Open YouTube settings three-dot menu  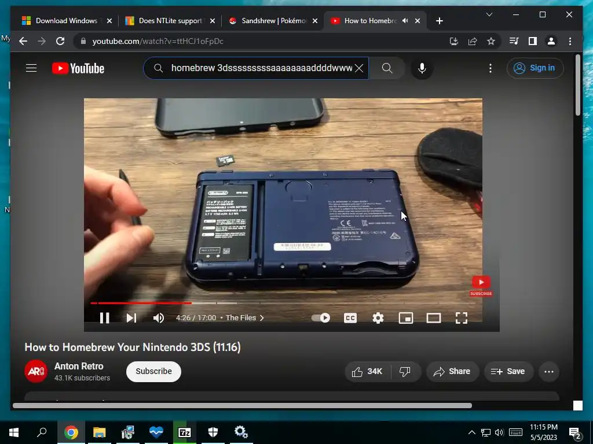coord(490,68)
